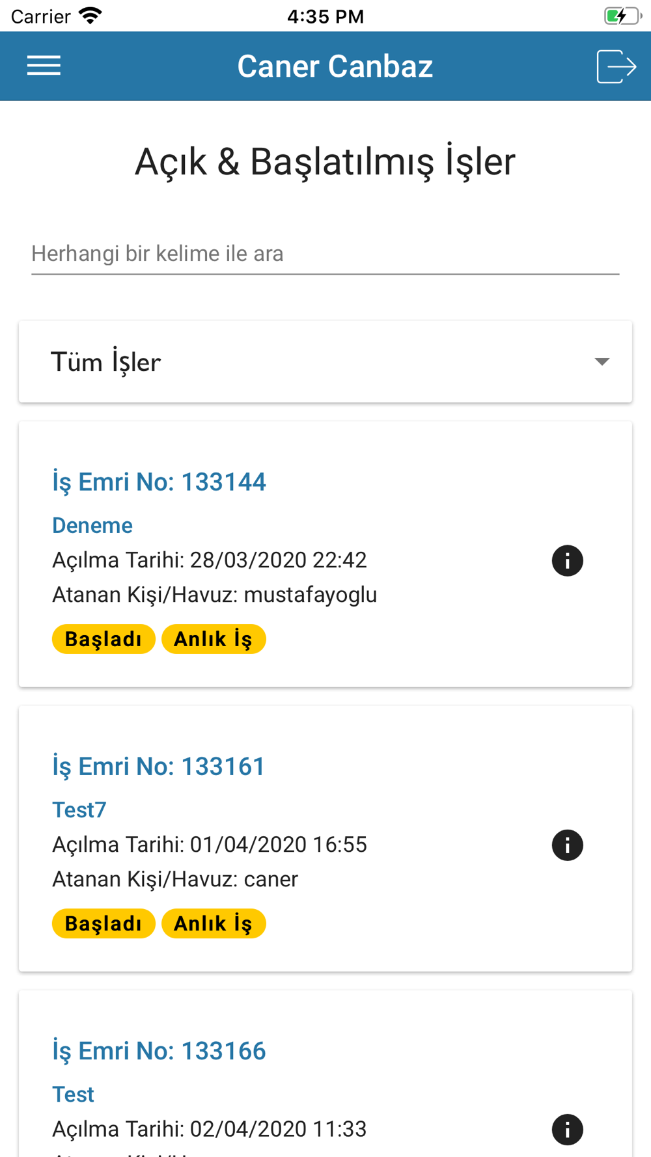The image size is (651, 1157).
Task: Focus the Herhangi bir kelime ile ara field
Action: click(x=325, y=254)
